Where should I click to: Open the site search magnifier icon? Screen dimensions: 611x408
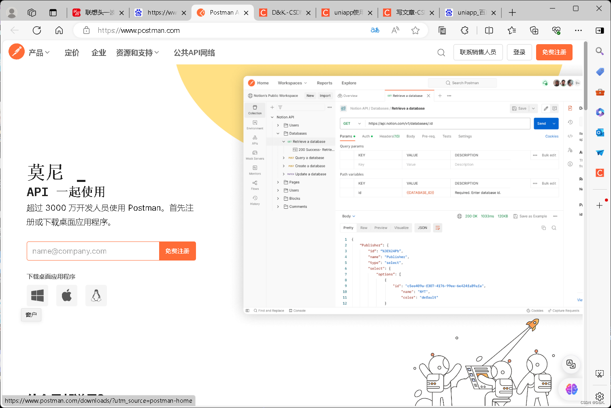tap(441, 53)
